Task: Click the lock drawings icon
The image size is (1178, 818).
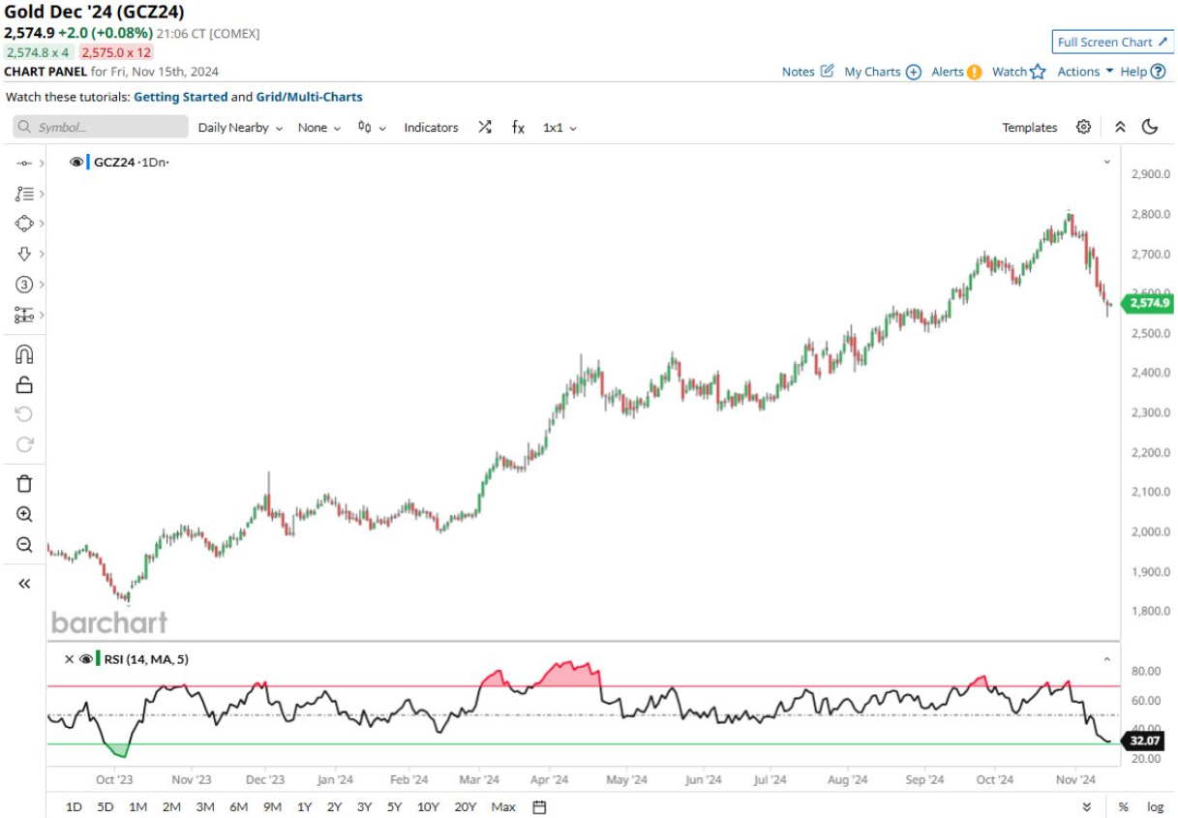Action: pos(24,384)
